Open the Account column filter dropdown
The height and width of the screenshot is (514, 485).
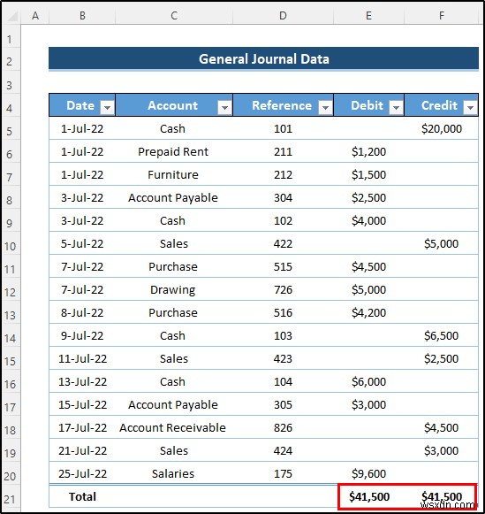tap(224, 107)
